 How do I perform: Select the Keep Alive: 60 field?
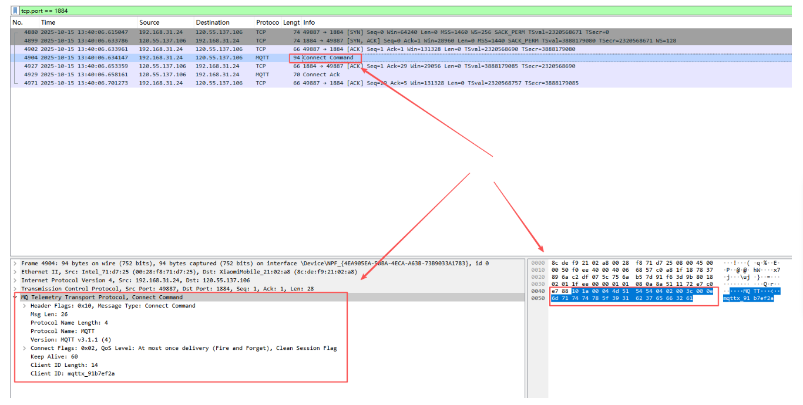(x=54, y=357)
